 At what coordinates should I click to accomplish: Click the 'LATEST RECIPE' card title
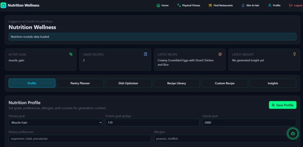tap(167, 55)
